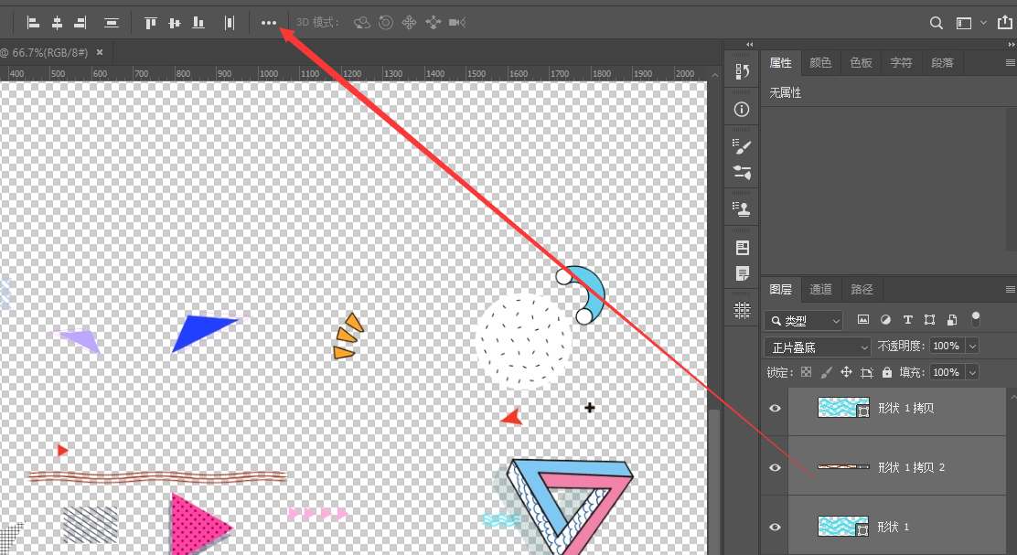Align vertical centers of layers

175,23
